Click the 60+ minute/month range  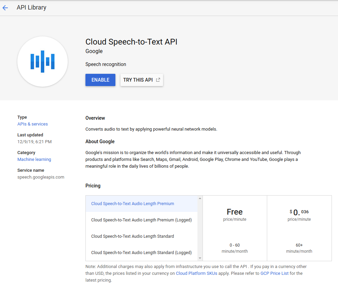(x=299, y=248)
